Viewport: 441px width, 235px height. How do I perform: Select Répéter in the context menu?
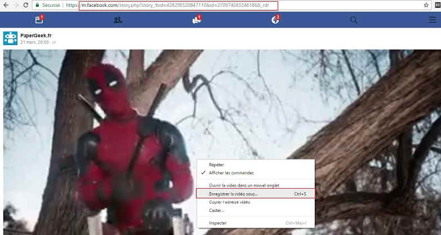[x=256, y=165]
